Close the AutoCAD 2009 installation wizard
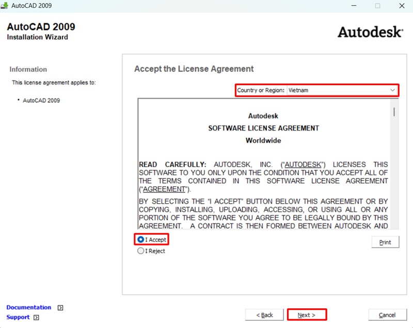The height and width of the screenshot is (328, 413). point(402,6)
